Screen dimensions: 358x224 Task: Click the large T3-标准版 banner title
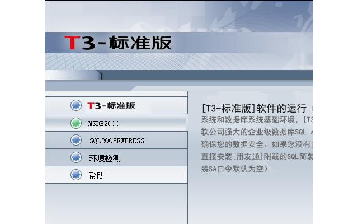pos(118,43)
